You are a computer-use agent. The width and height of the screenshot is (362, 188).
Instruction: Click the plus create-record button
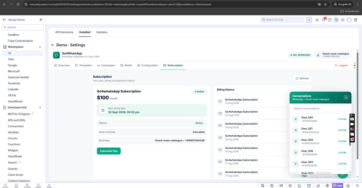[x=309, y=20]
